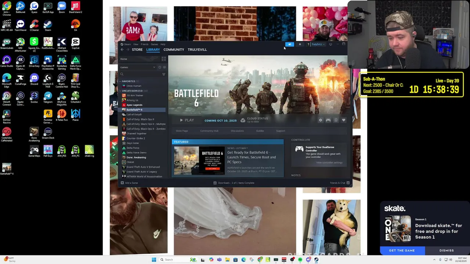Click the library Home button
470x264 pixels.
(x=140, y=59)
